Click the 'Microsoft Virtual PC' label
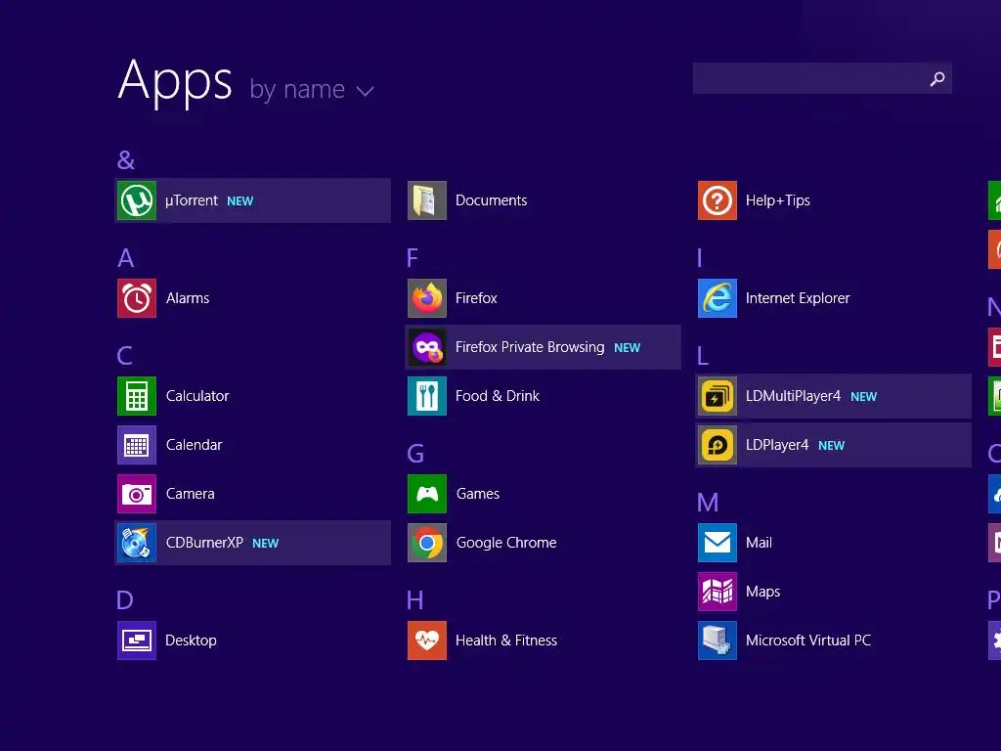 click(808, 641)
